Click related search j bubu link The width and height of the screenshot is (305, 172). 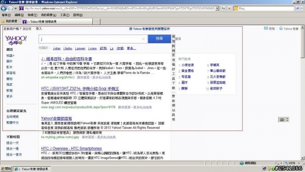coord(68,48)
